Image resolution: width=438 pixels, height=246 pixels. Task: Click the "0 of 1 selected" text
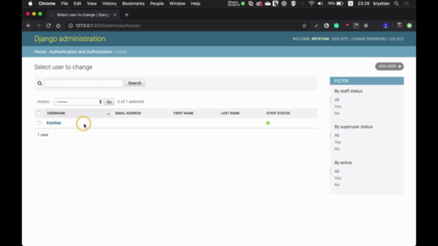tap(131, 102)
